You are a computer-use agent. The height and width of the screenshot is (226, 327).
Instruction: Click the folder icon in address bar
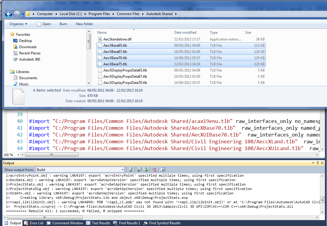tap(28, 14)
